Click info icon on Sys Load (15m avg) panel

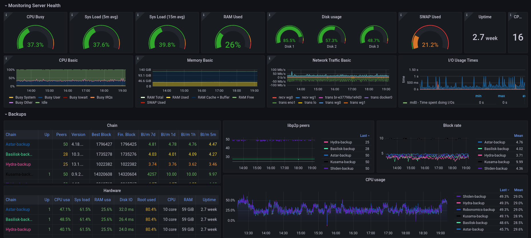coord(138,15)
